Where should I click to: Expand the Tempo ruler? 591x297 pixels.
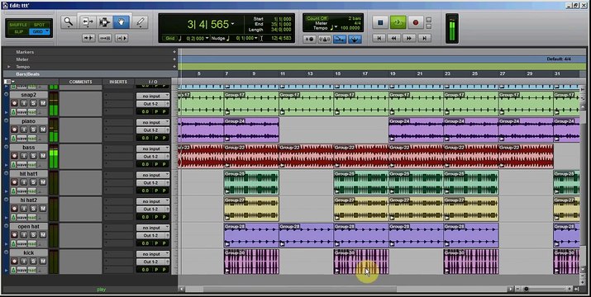[9, 67]
